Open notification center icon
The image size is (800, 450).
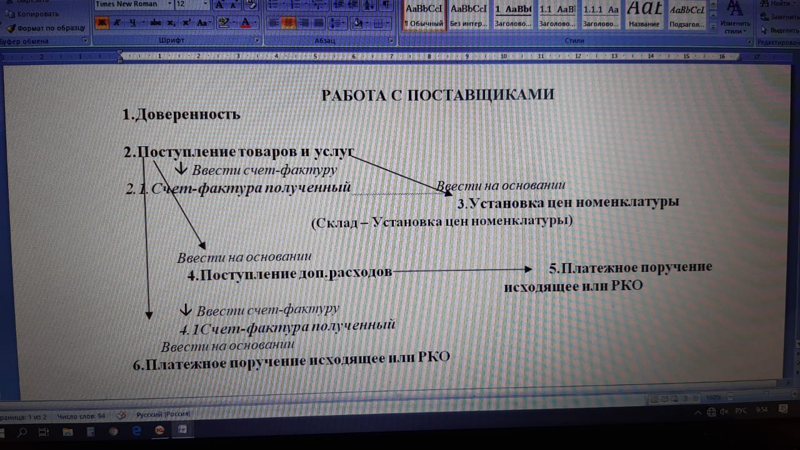point(784,409)
